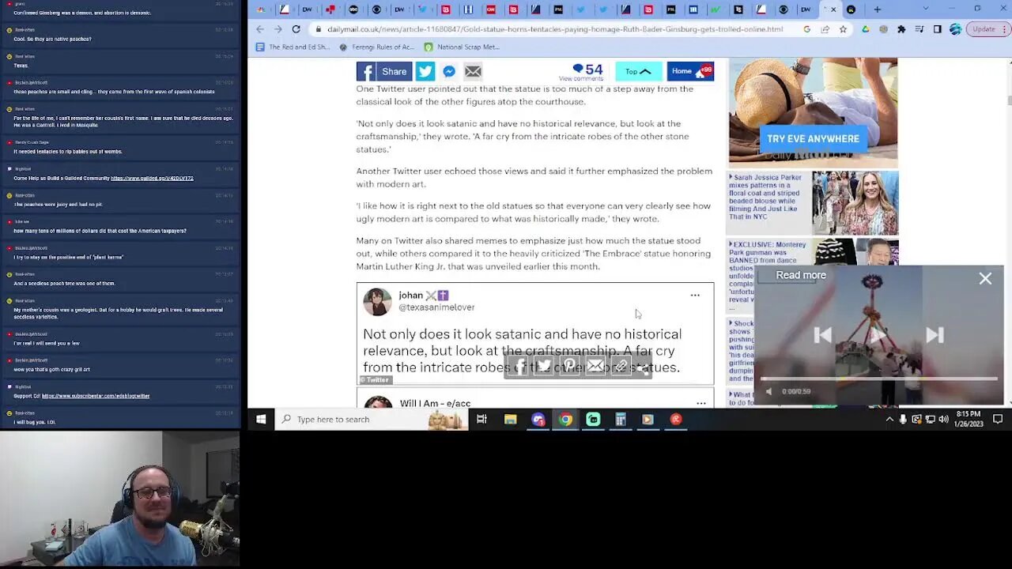Click the video progress bar
1012x569 pixels.
[x=878, y=379]
